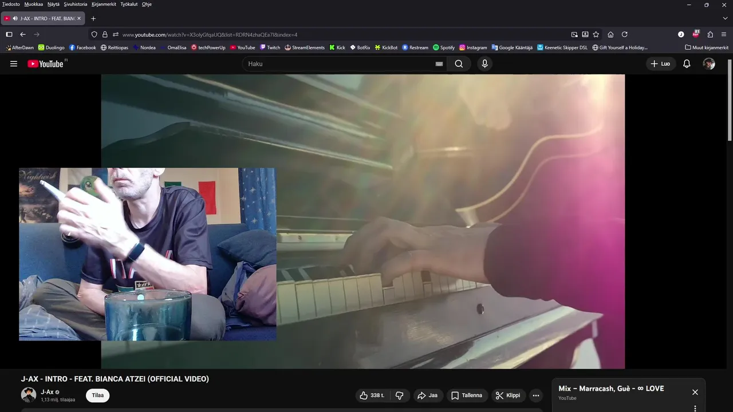Open Google Kääntäjä bookmark
This screenshot has height=412, width=733.
(512, 47)
